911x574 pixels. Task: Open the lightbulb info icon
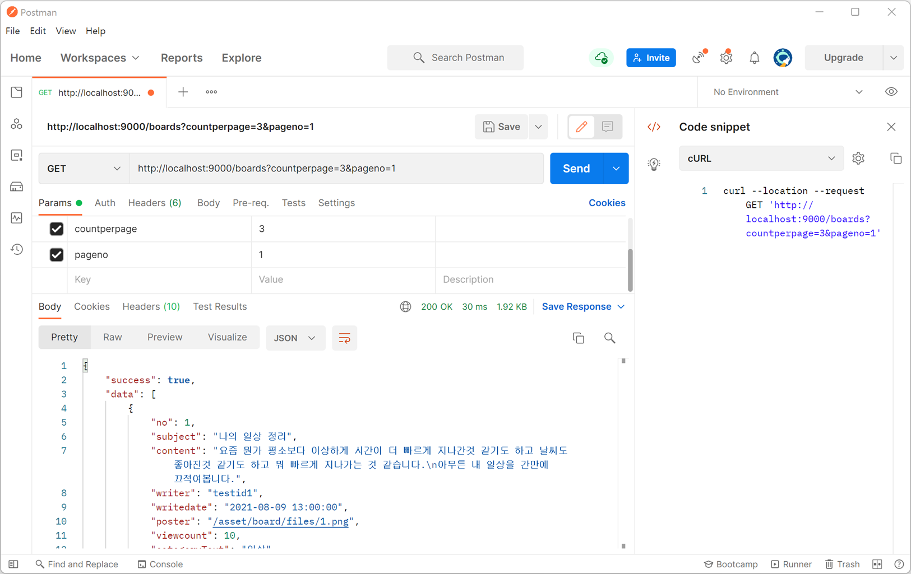coord(654,164)
